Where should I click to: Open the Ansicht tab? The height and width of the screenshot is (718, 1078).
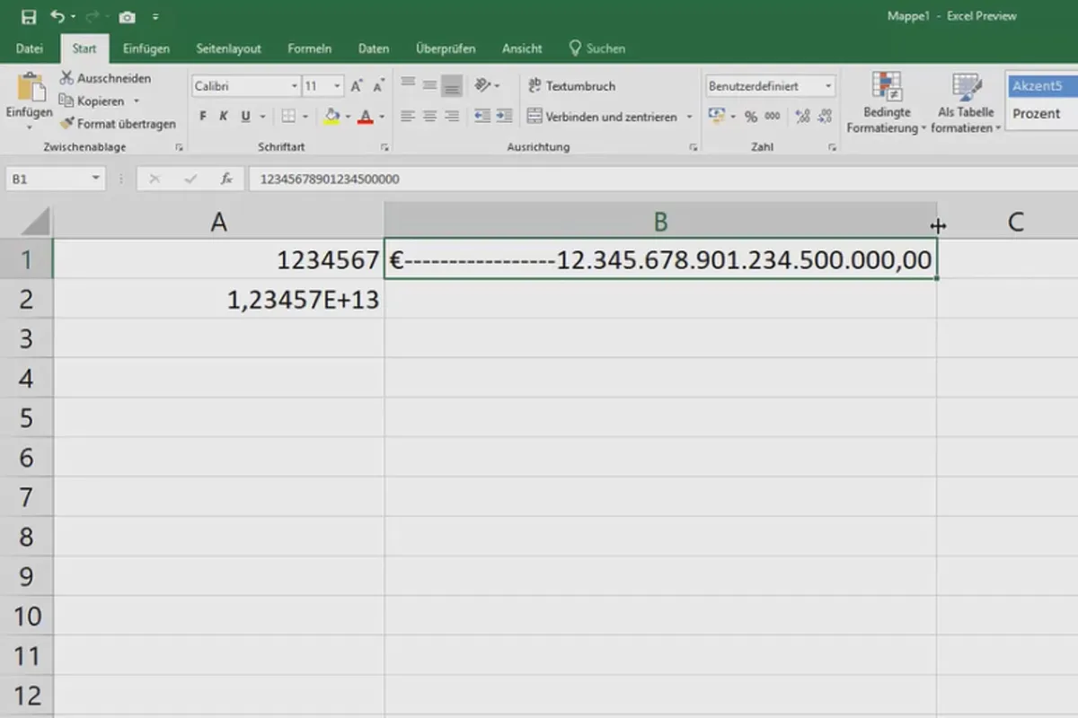(522, 48)
